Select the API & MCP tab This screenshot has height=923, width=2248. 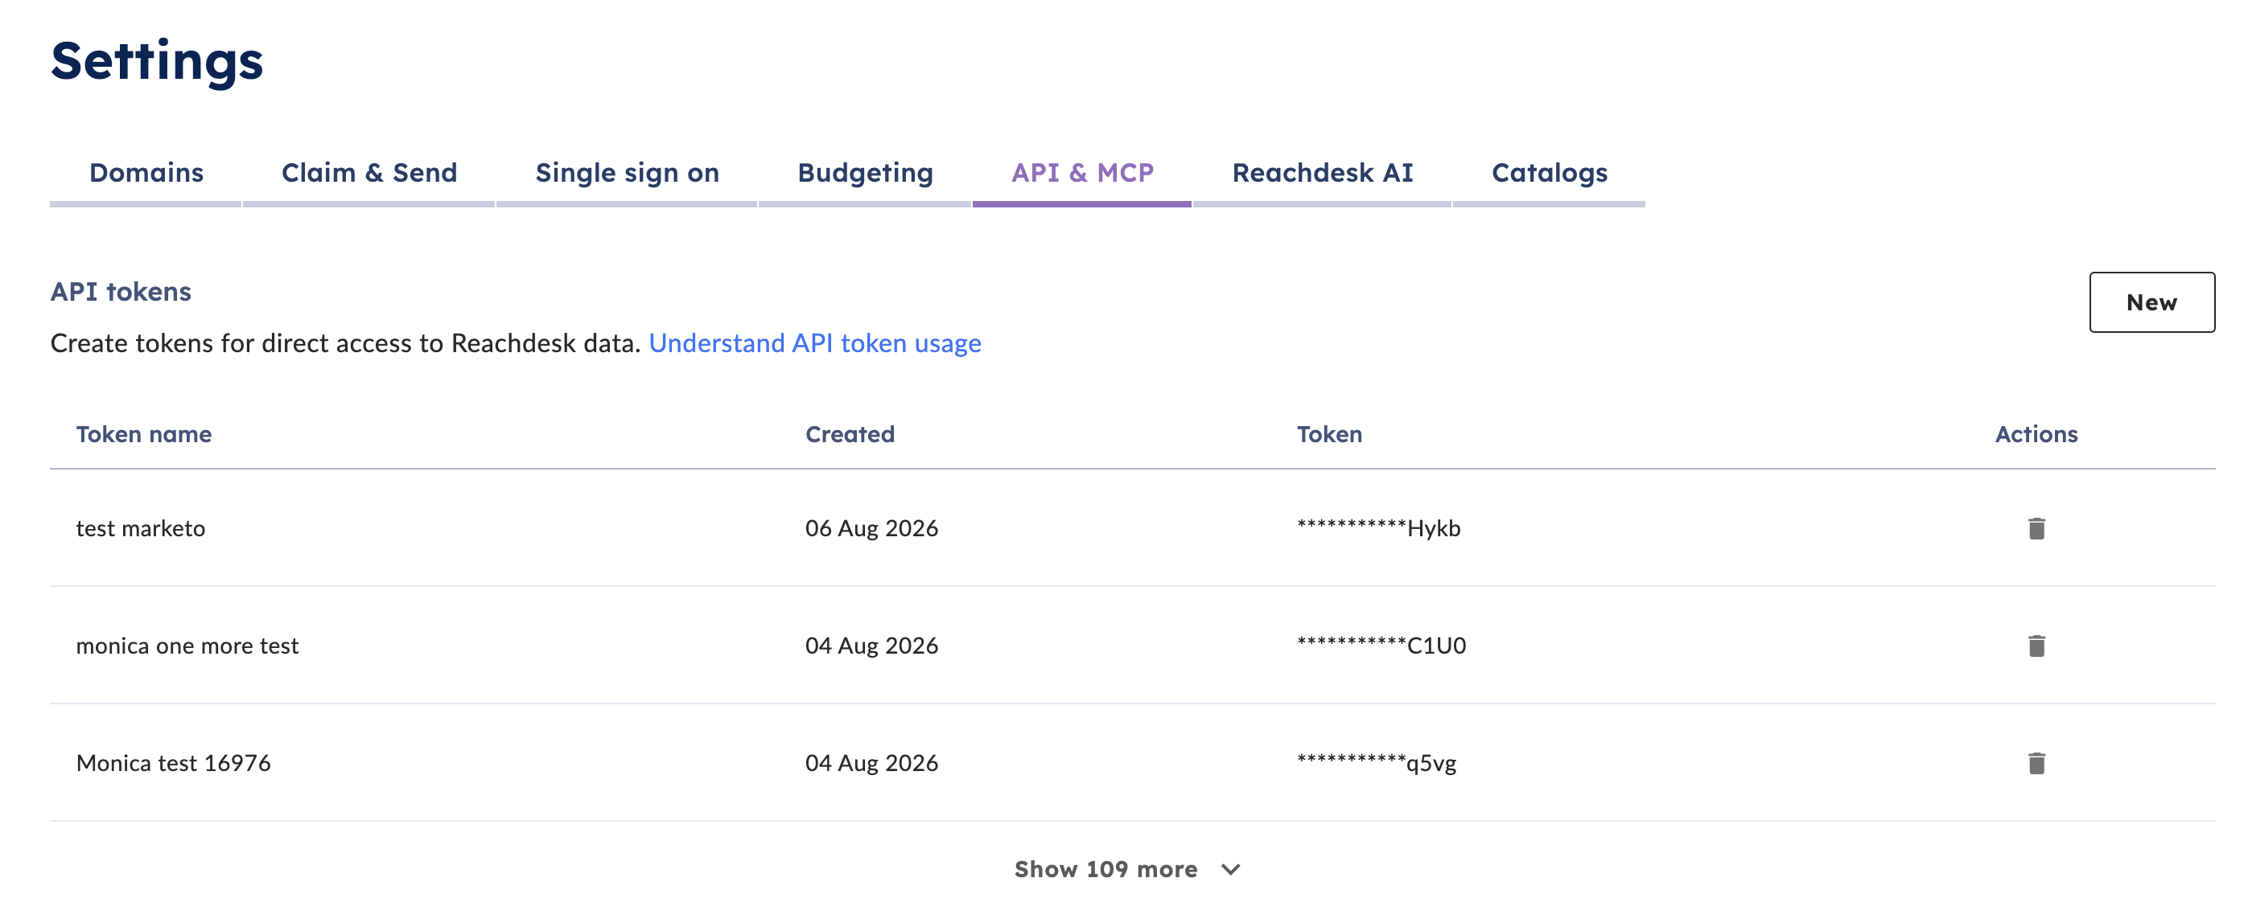click(x=1082, y=173)
